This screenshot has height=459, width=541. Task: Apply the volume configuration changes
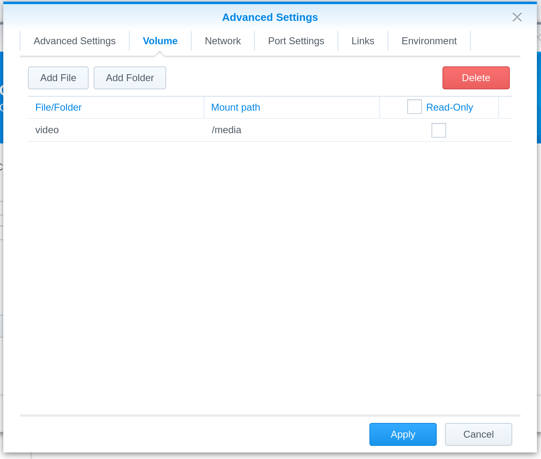(x=403, y=434)
